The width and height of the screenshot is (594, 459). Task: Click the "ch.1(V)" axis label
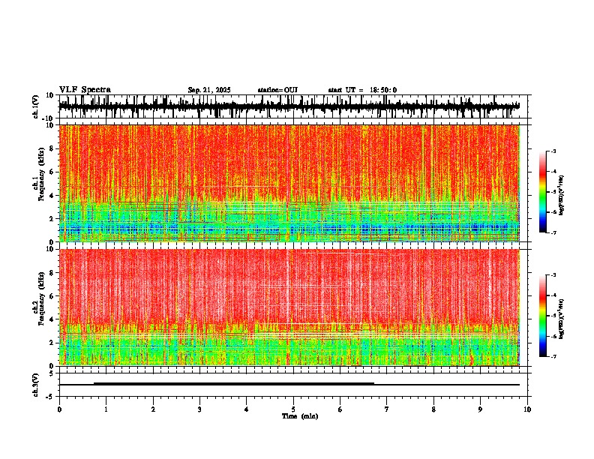(36, 106)
